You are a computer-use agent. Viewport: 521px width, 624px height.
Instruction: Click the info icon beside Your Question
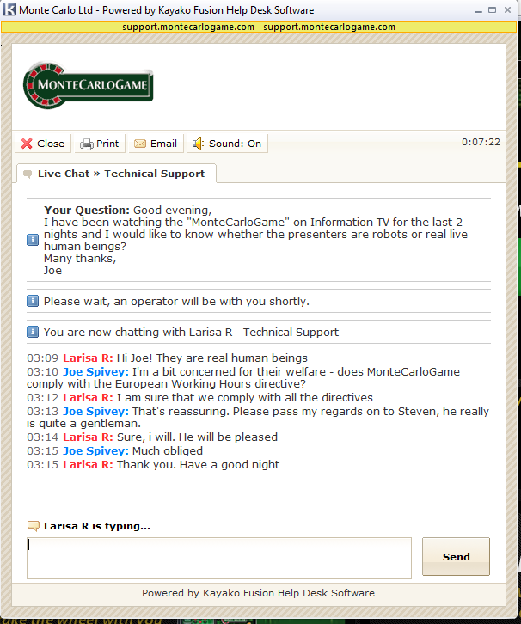(33, 240)
